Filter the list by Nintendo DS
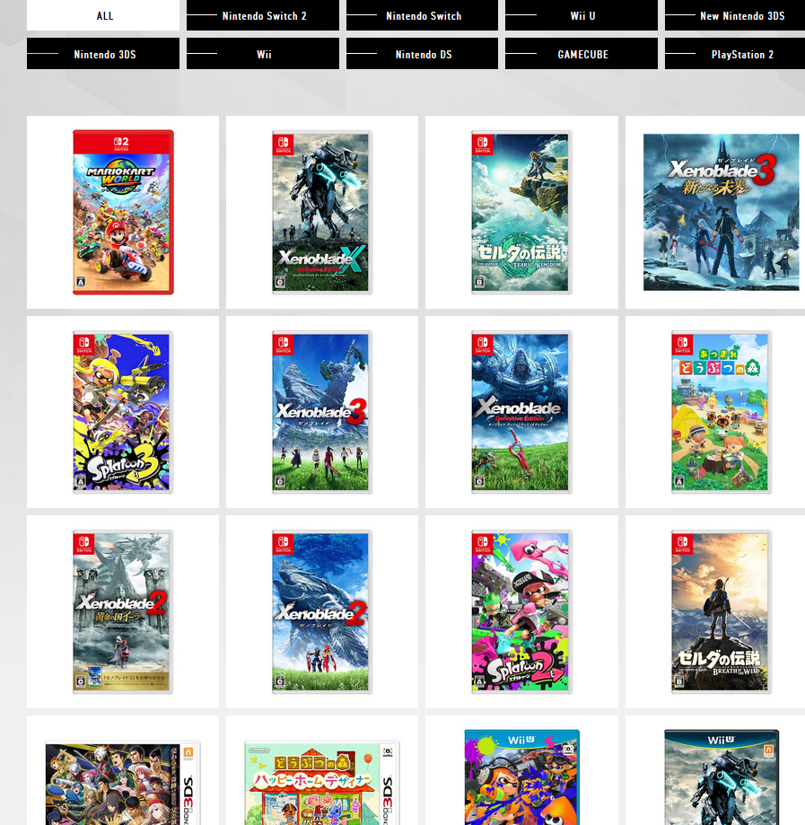The image size is (805, 825). pyautogui.click(x=422, y=54)
